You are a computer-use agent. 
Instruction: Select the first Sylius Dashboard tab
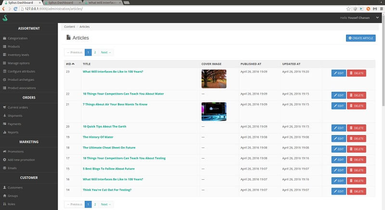(22, 3)
